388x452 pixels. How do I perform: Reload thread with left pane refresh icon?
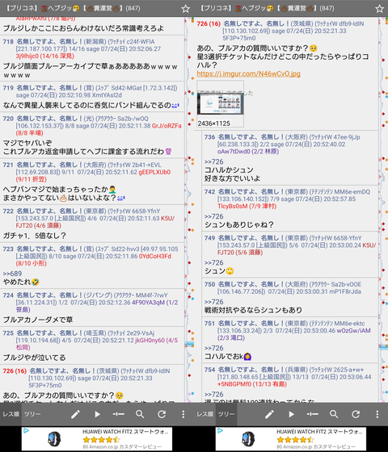[162, 414]
